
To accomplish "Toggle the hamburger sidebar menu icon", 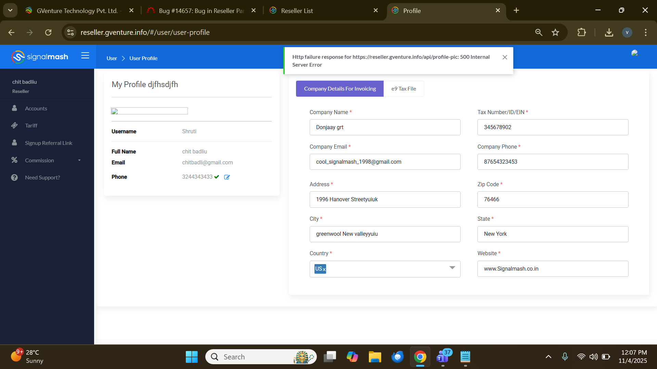I will click(85, 56).
